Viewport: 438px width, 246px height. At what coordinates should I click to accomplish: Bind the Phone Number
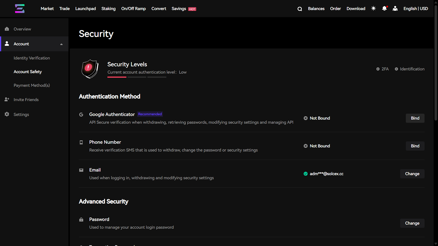tap(415, 146)
